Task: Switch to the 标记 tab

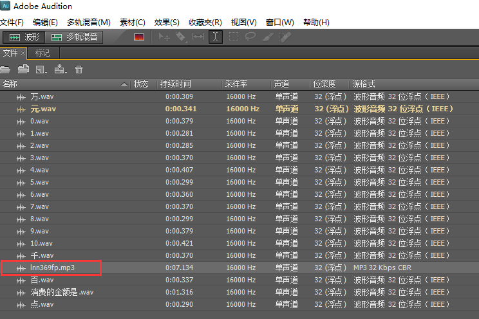Action: pos(42,53)
